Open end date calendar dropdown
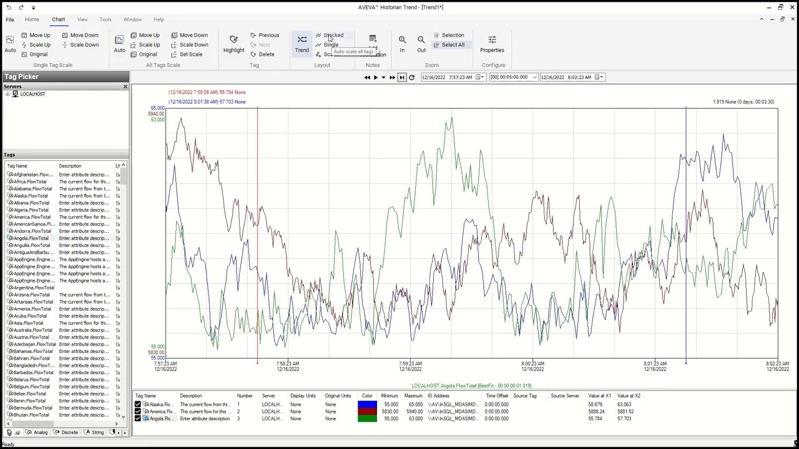This screenshot has height=449, width=799. (x=599, y=77)
